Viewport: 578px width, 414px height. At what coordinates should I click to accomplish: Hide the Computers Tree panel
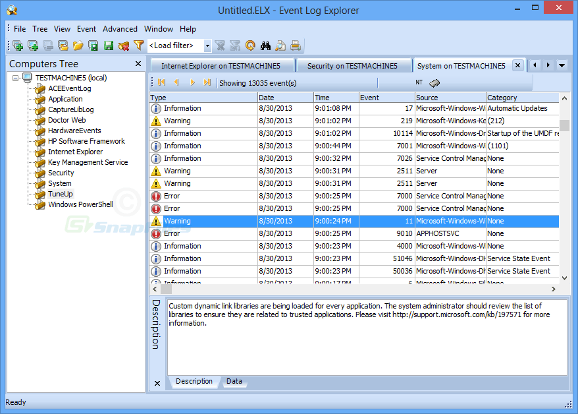click(138, 63)
